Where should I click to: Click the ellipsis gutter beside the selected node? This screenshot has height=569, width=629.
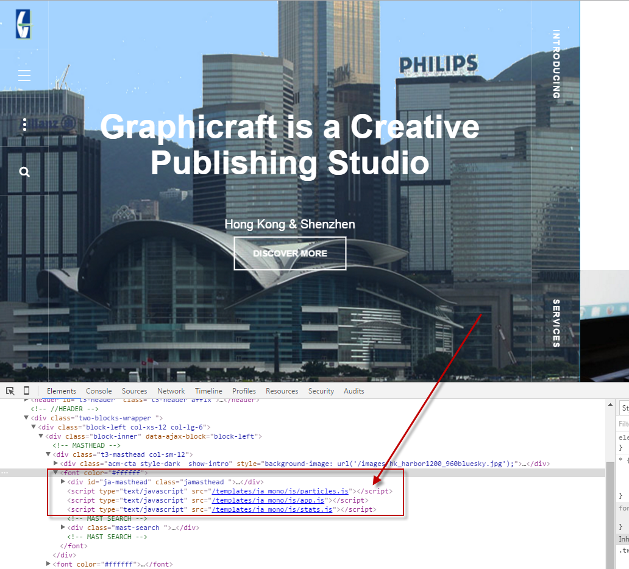pyautogui.click(x=4, y=473)
